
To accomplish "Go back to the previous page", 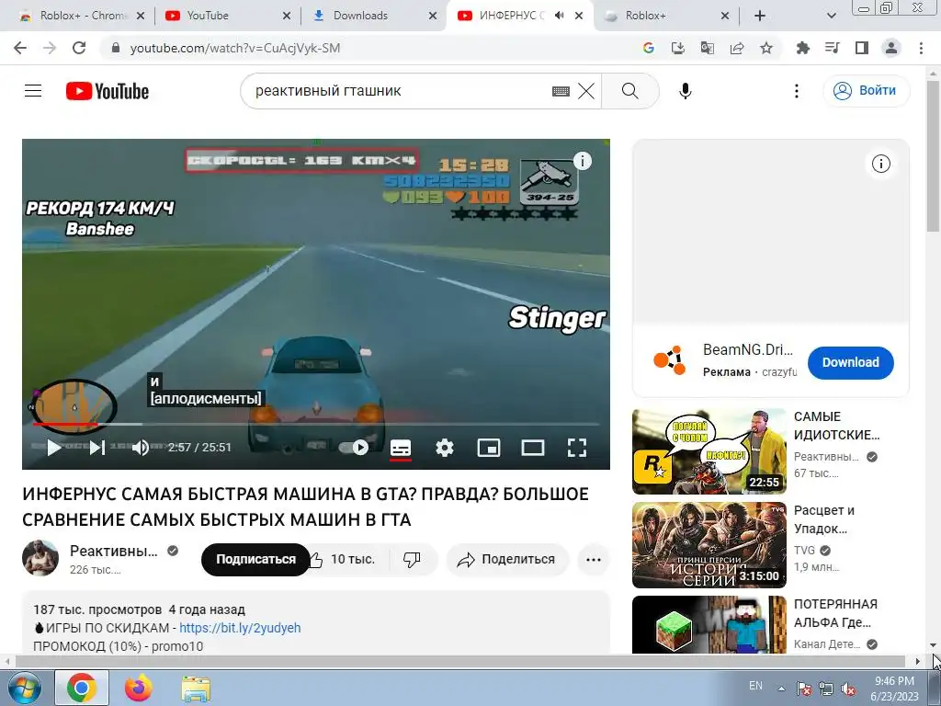I will point(20,48).
